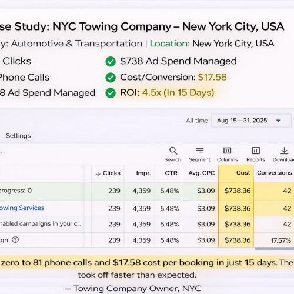
Task: Click the $17.58 cost per conversion value
Action: point(212,77)
